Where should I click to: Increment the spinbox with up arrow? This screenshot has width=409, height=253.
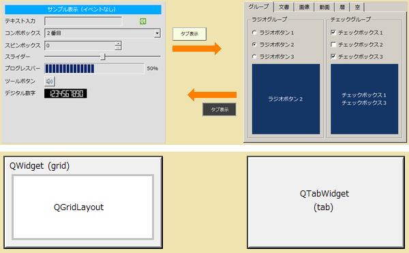point(118,44)
